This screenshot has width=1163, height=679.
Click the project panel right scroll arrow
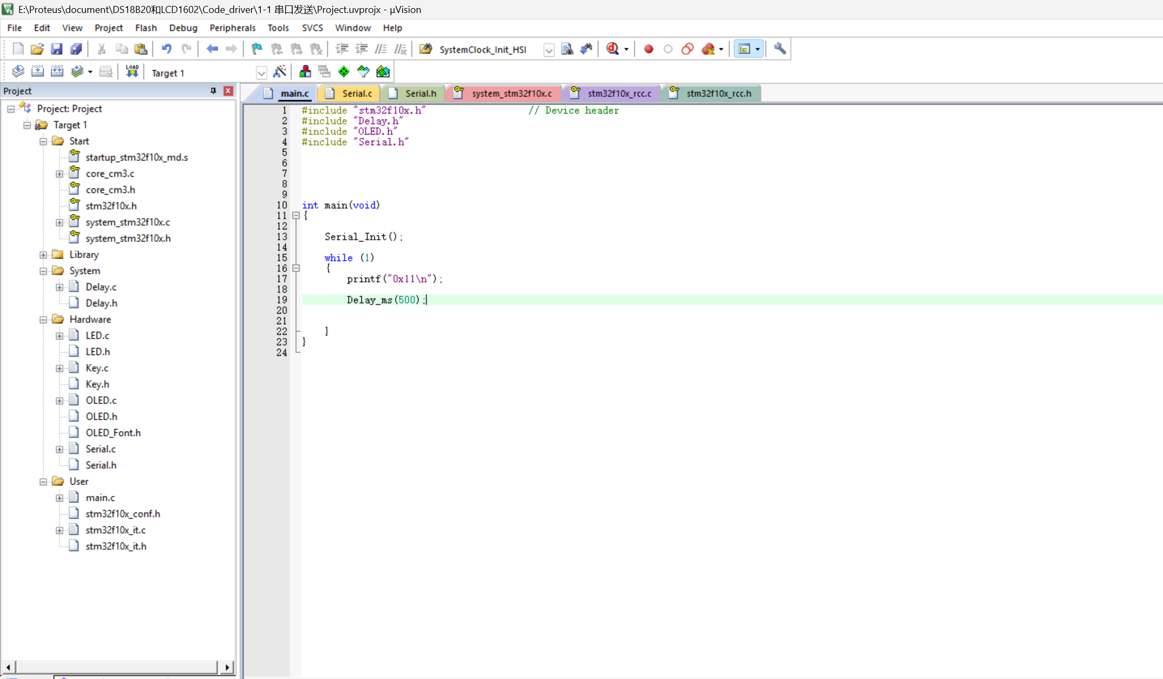[227, 667]
